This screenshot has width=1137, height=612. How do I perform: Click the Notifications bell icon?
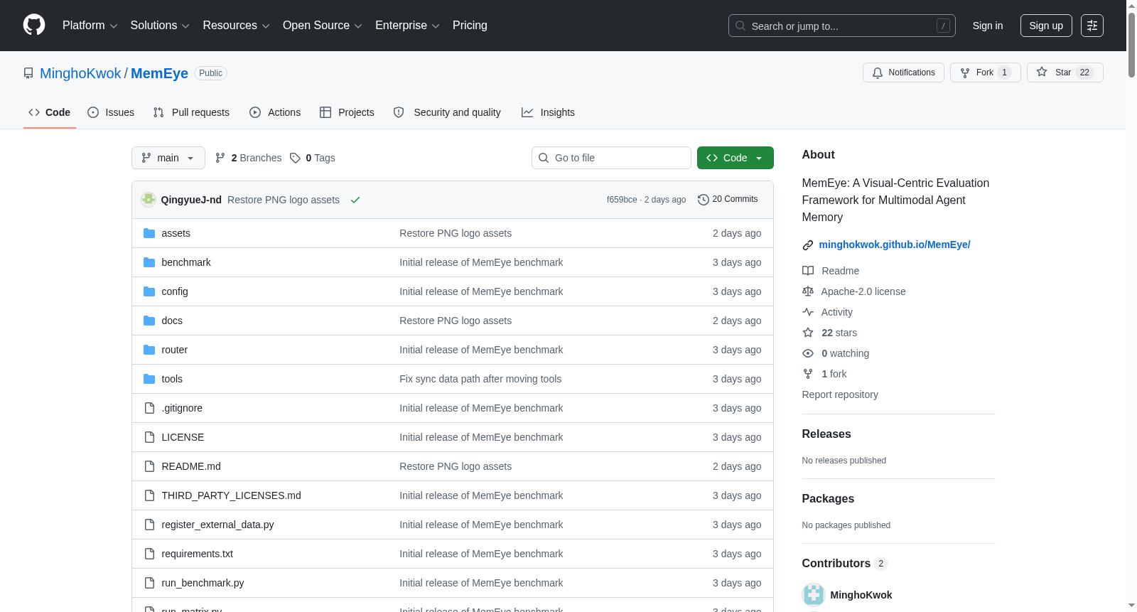pyautogui.click(x=878, y=73)
